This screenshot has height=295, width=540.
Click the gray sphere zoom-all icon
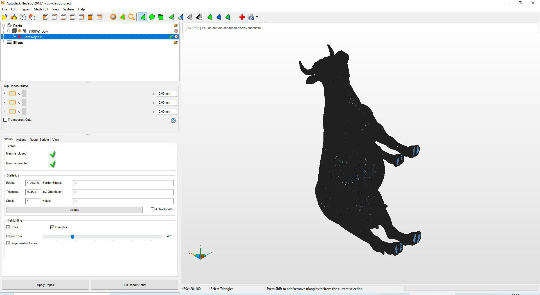click(x=113, y=17)
